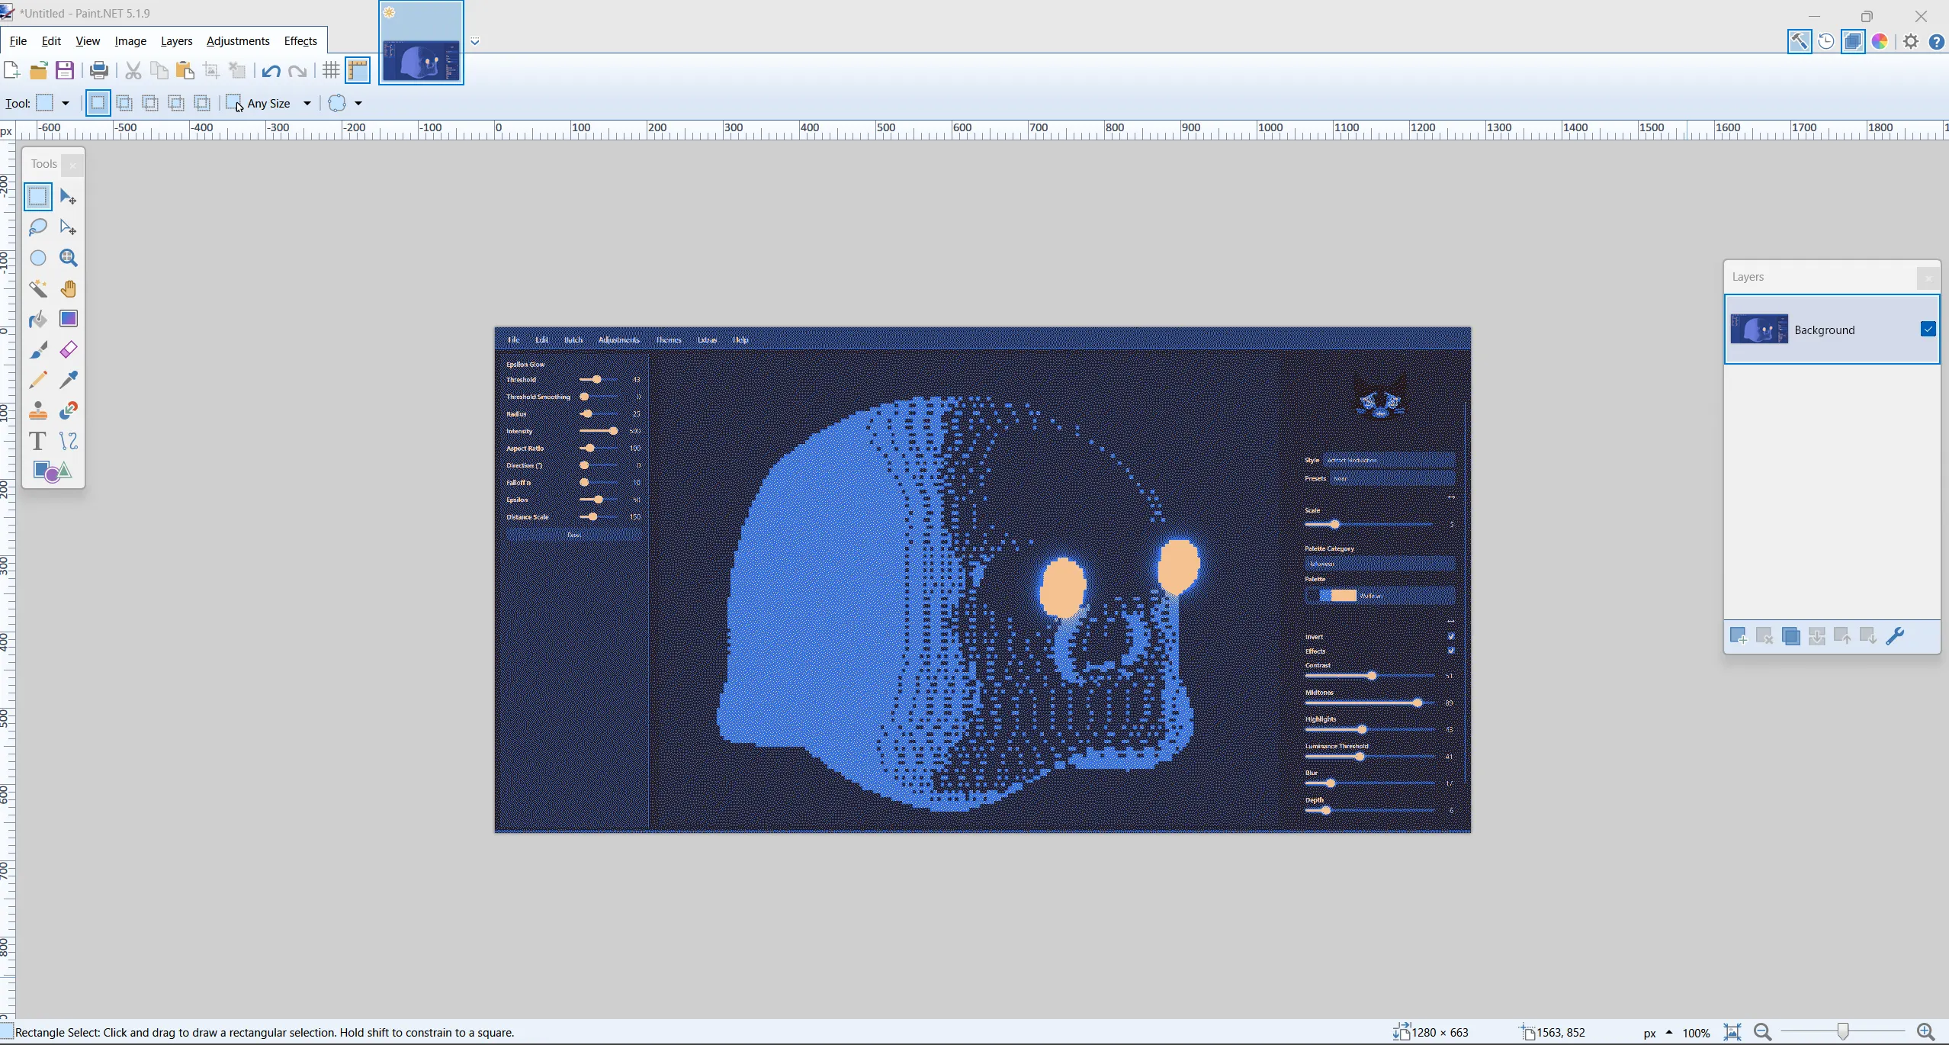Image resolution: width=1949 pixels, height=1045 pixels.
Task: Select the Text tool
Action: click(x=37, y=441)
